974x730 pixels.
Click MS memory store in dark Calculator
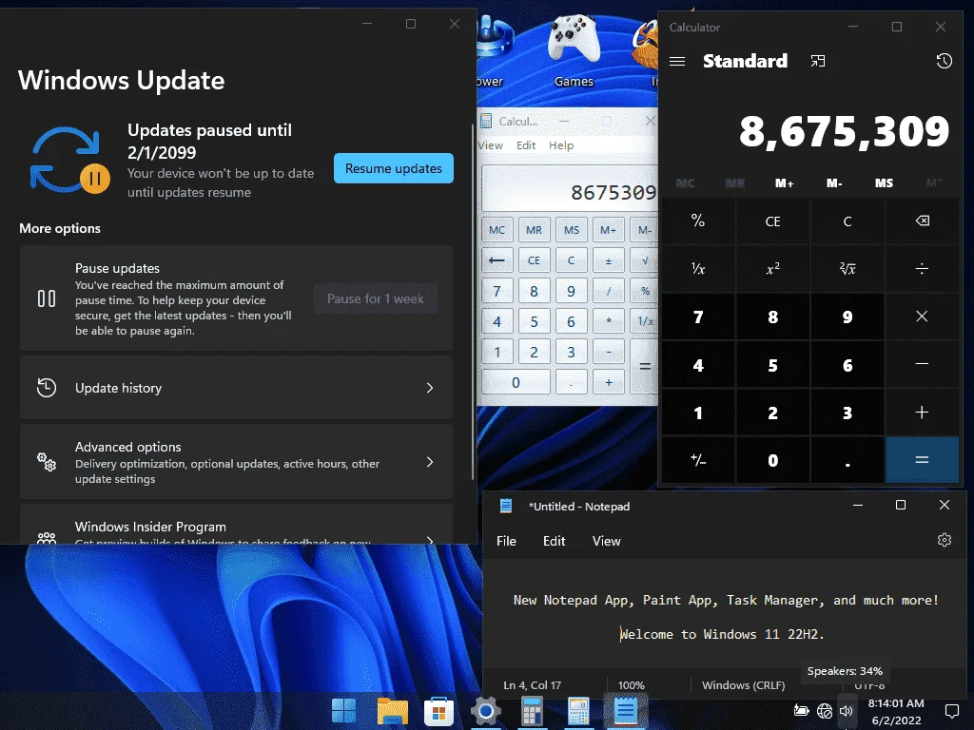coord(884,183)
